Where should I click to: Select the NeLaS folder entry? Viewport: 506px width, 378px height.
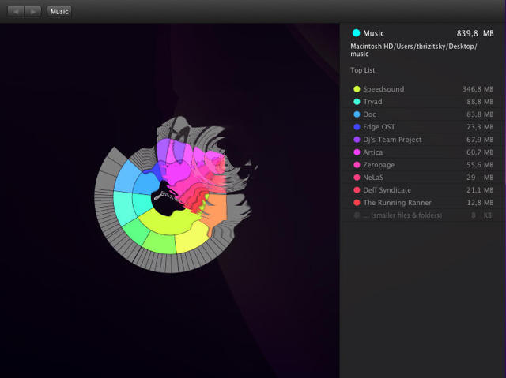point(373,178)
